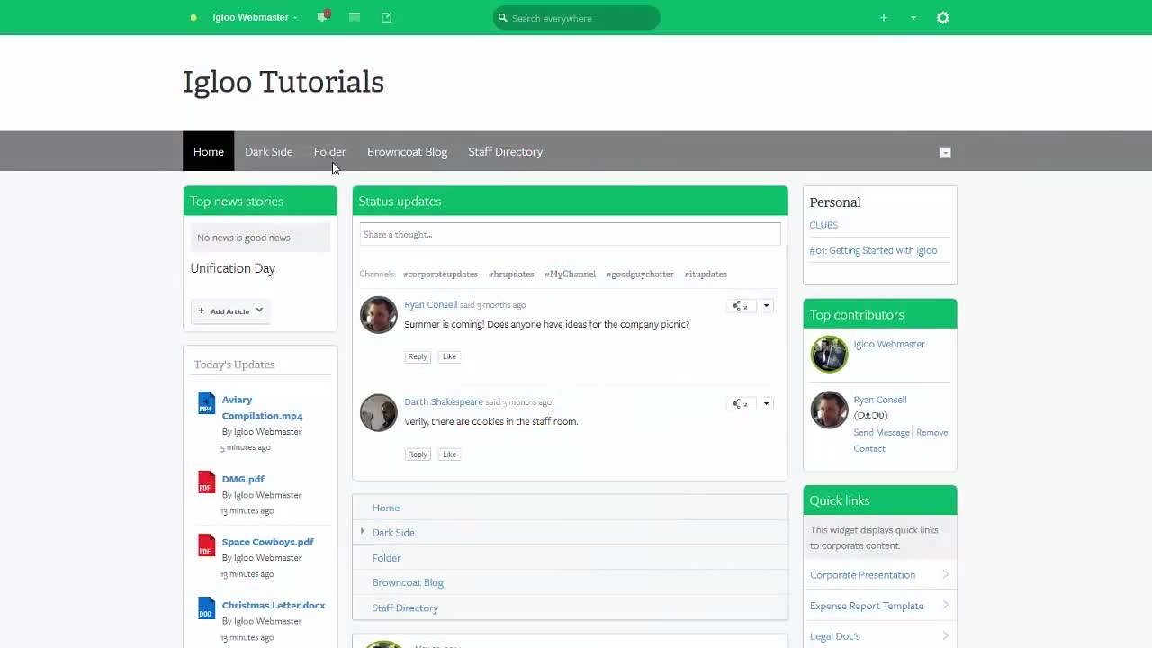Open the settings gear in the header
Screen dimensions: 1152x648
(943, 18)
